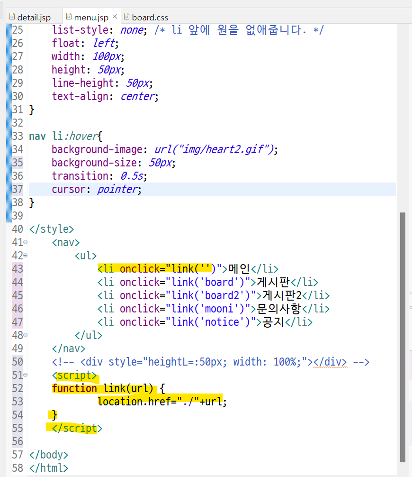Click the commented-out div line

[211, 362]
